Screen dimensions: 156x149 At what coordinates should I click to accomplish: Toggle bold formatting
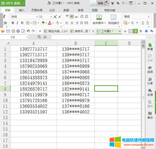pyautogui.click(x=13, y=23)
